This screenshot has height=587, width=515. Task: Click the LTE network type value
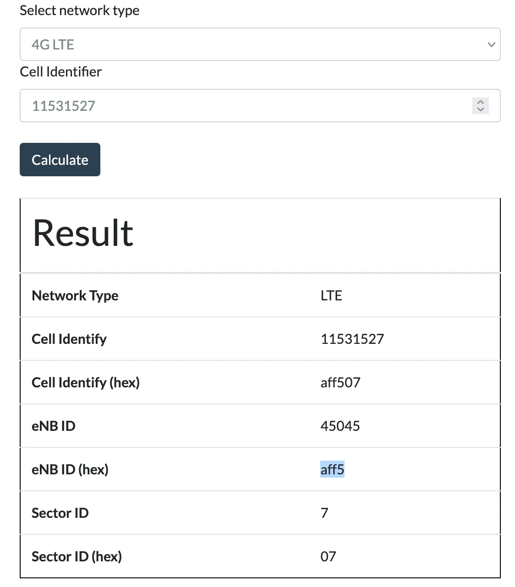click(331, 295)
